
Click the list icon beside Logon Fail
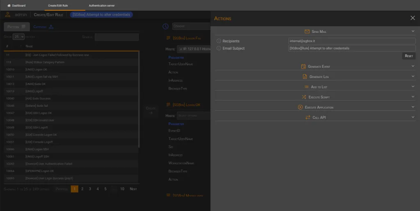click(x=168, y=38)
